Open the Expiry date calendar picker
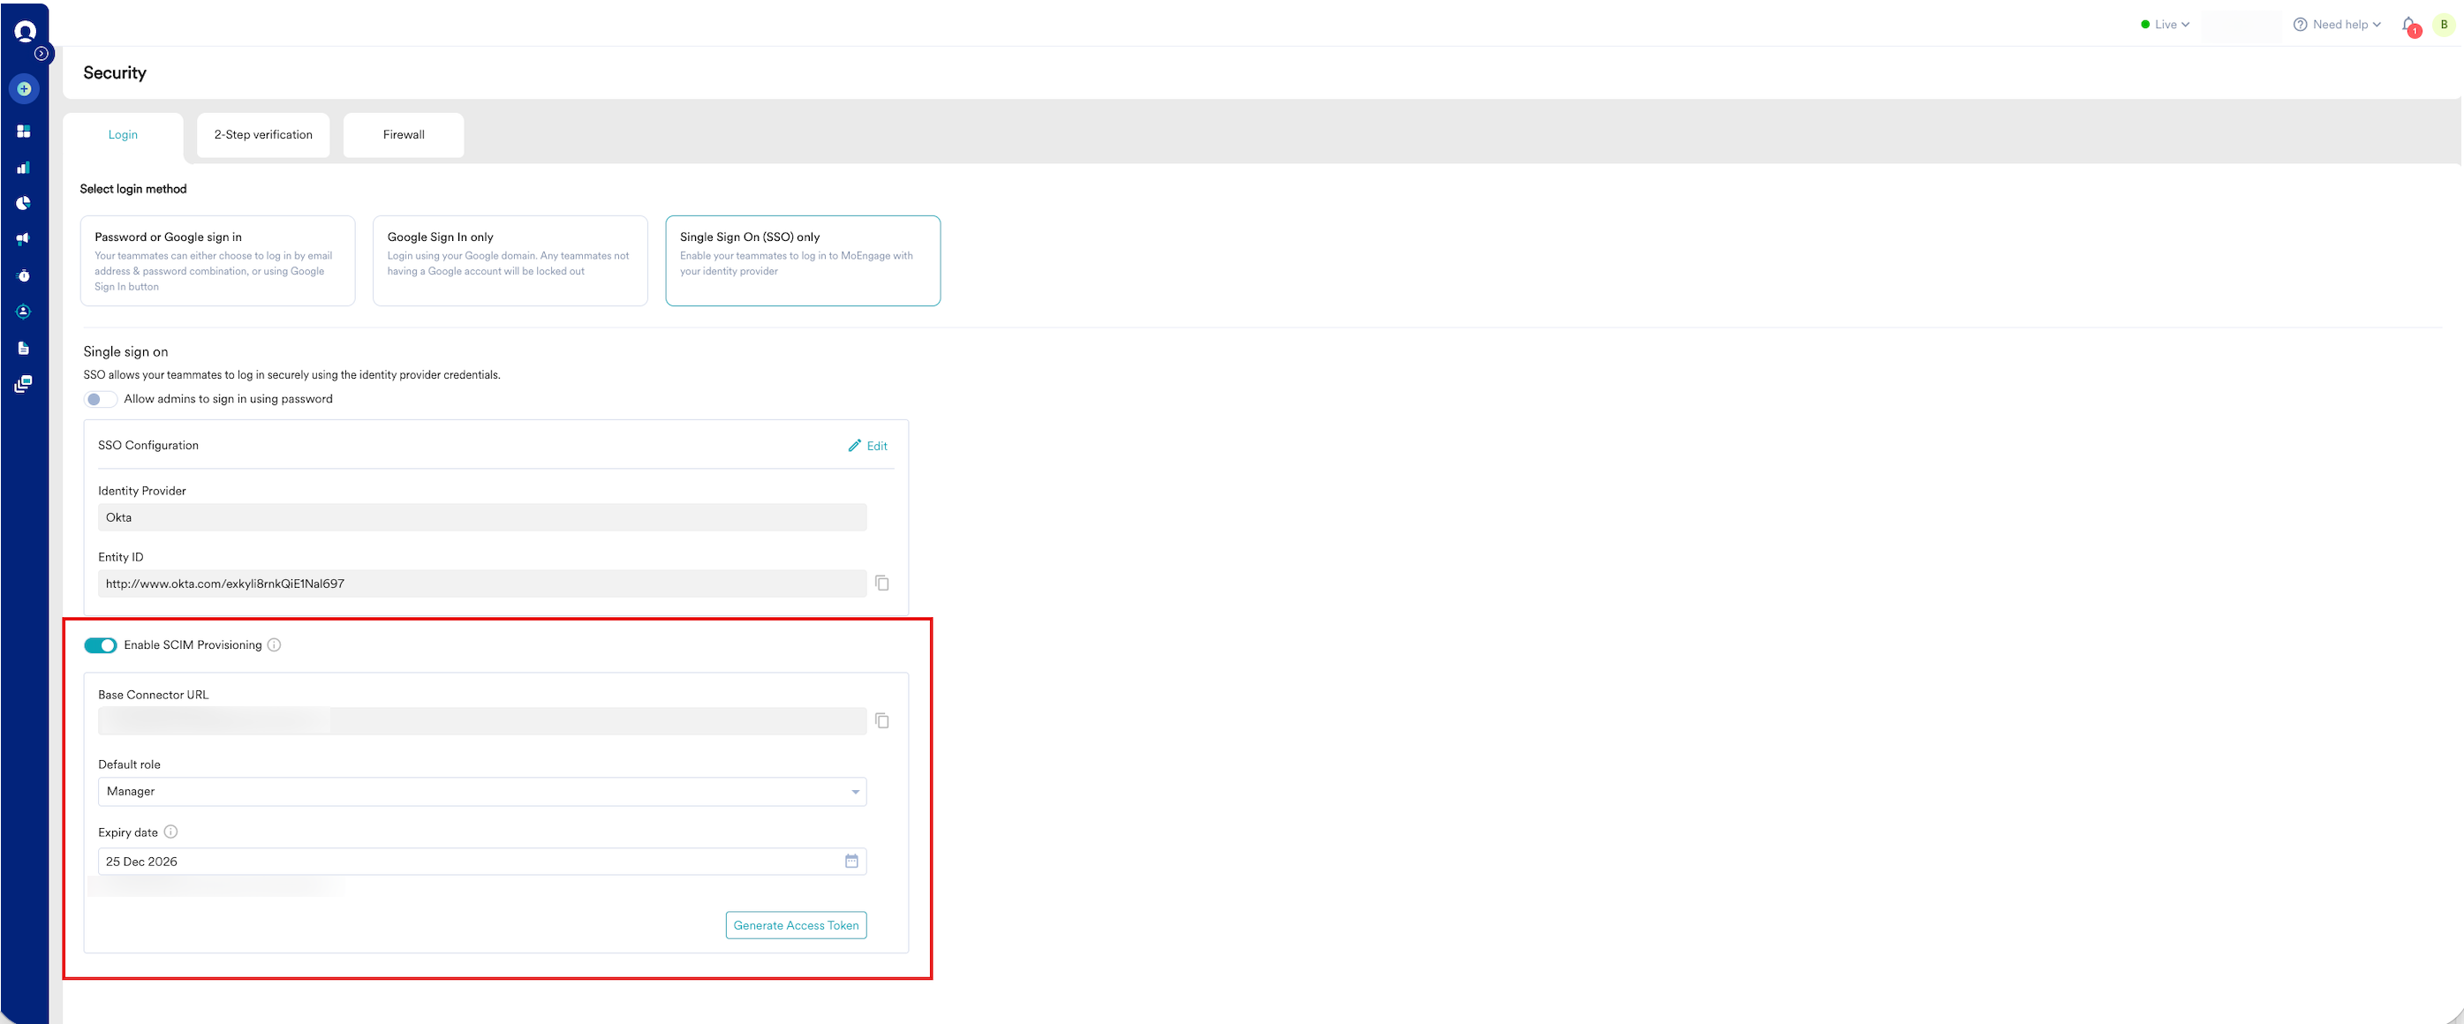This screenshot has height=1024, width=2464. (x=851, y=862)
